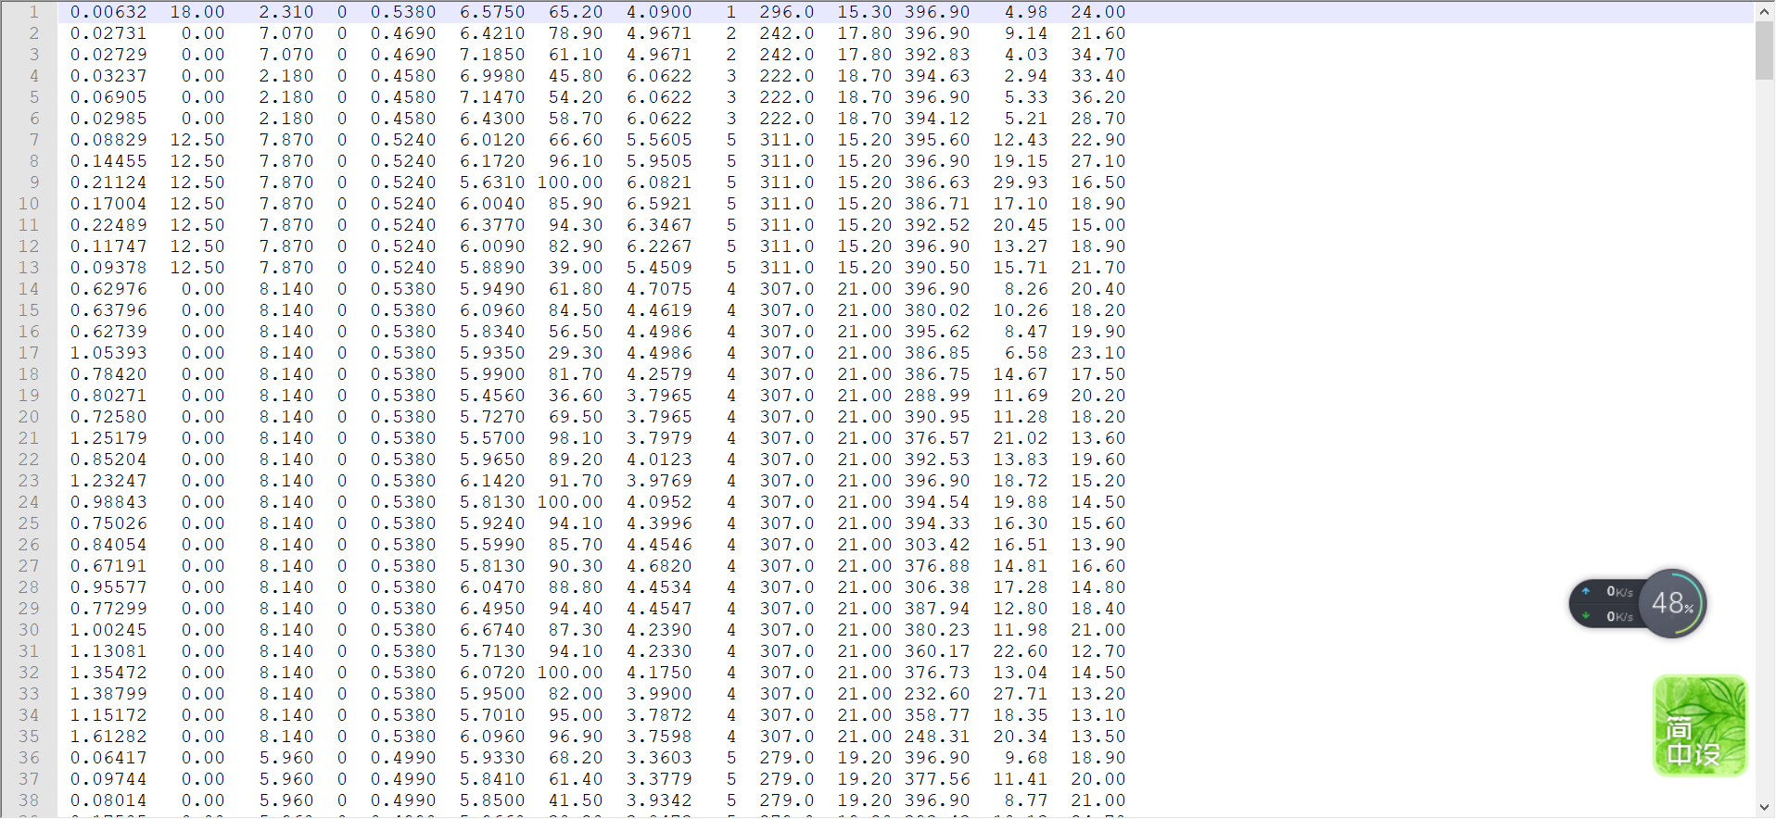Click line number 17 in the gutter
The image size is (1776, 819).
pos(29,353)
